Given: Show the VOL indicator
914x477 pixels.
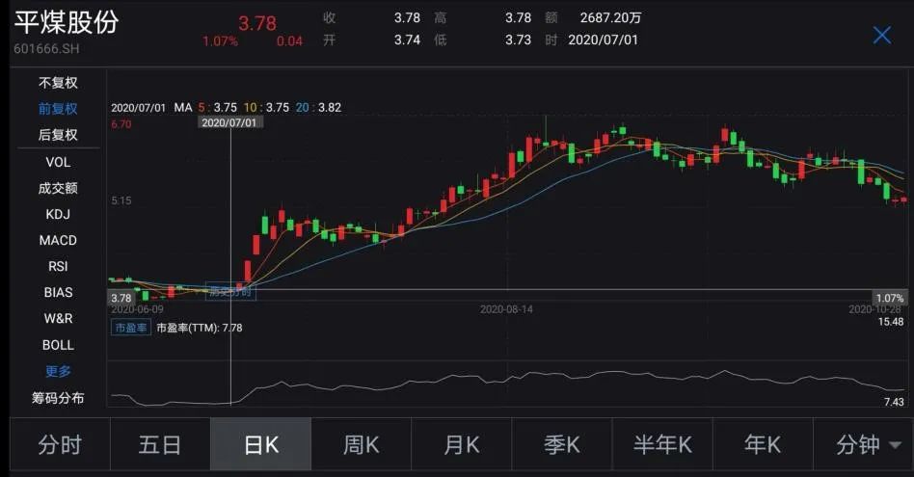Looking at the screenshot, I should (x=58, y=162).
